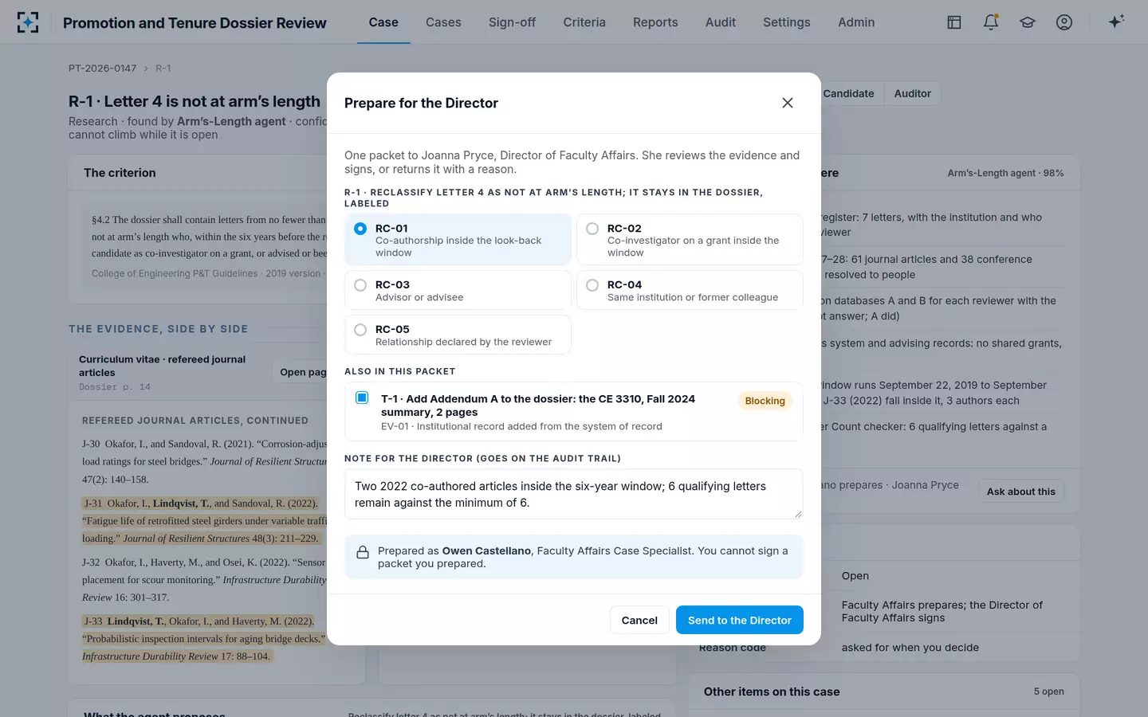
Task: Go to the Settings tab
Action: (787, 22)
